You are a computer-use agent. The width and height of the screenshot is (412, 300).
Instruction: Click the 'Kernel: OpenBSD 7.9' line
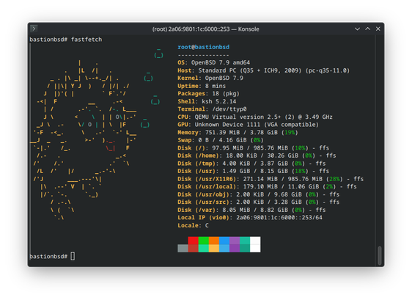point(210,78)
